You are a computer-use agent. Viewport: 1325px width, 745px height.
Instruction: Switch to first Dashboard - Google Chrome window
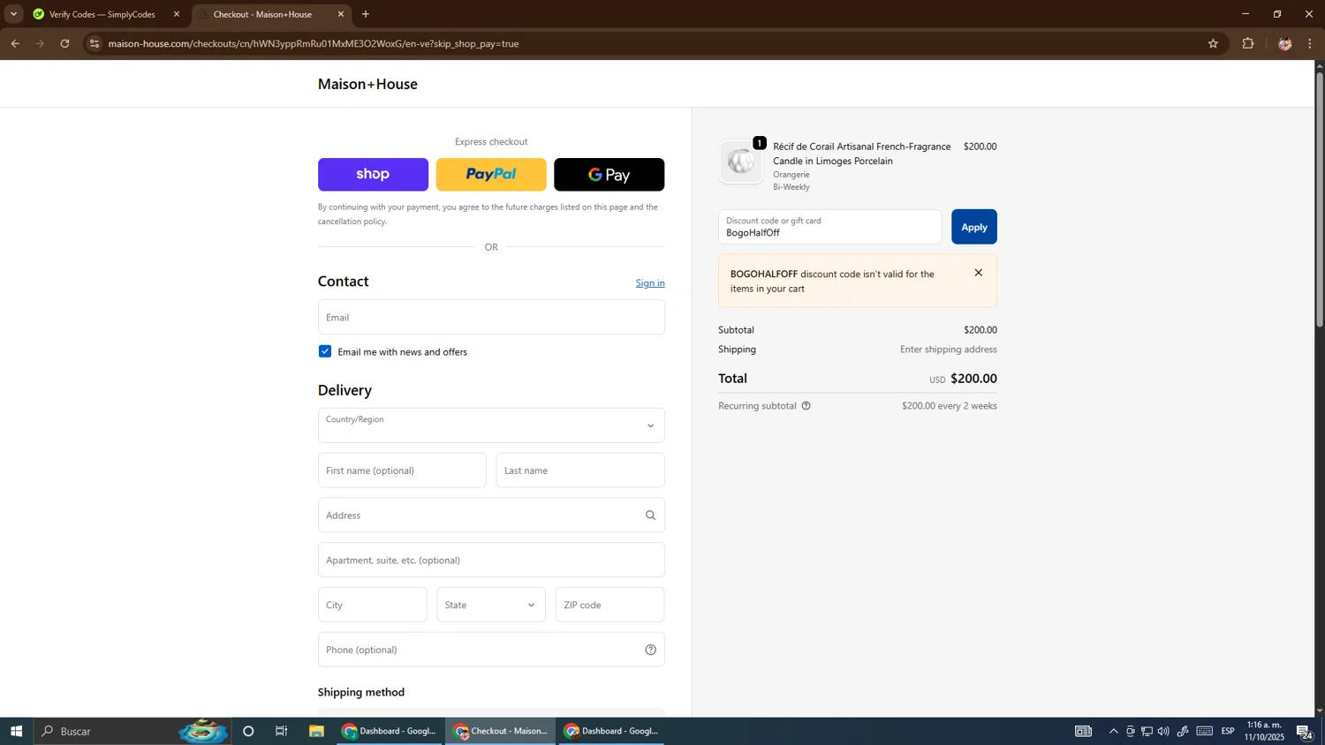(390, 731)
